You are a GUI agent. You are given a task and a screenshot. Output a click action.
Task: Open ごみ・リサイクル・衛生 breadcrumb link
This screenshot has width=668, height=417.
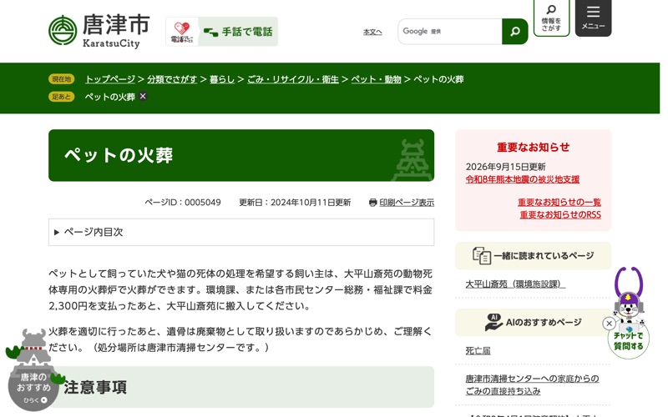tap(293, 79)
